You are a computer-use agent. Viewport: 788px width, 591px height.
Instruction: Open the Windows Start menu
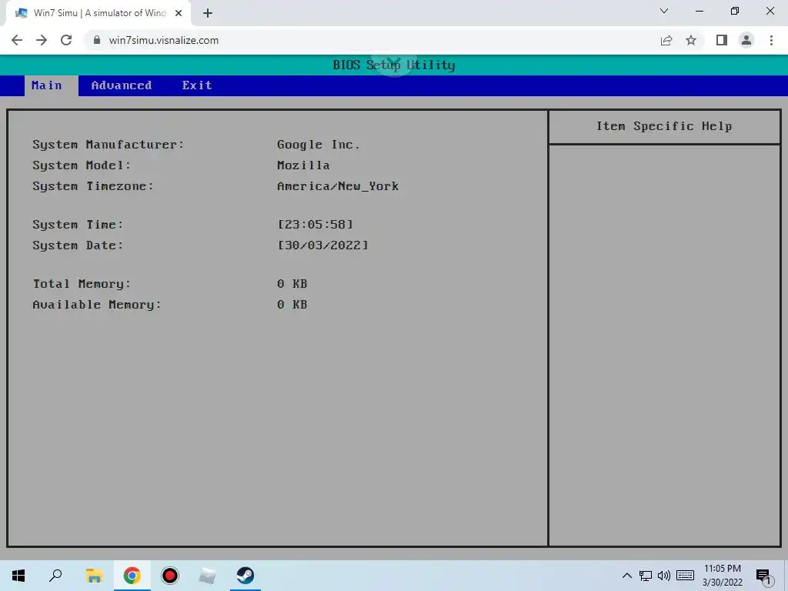[18, 576]
